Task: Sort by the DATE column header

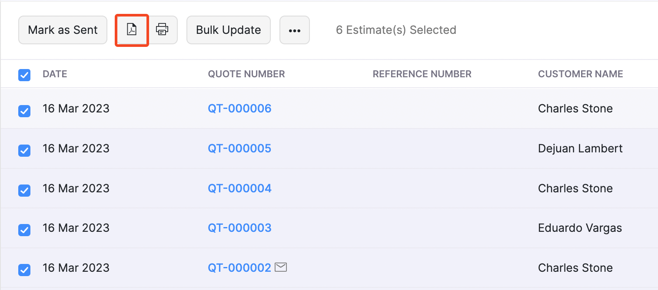Action: click(55, 74)
